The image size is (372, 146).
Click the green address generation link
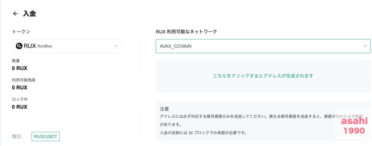pyautogui.click(x=263, y=76)
